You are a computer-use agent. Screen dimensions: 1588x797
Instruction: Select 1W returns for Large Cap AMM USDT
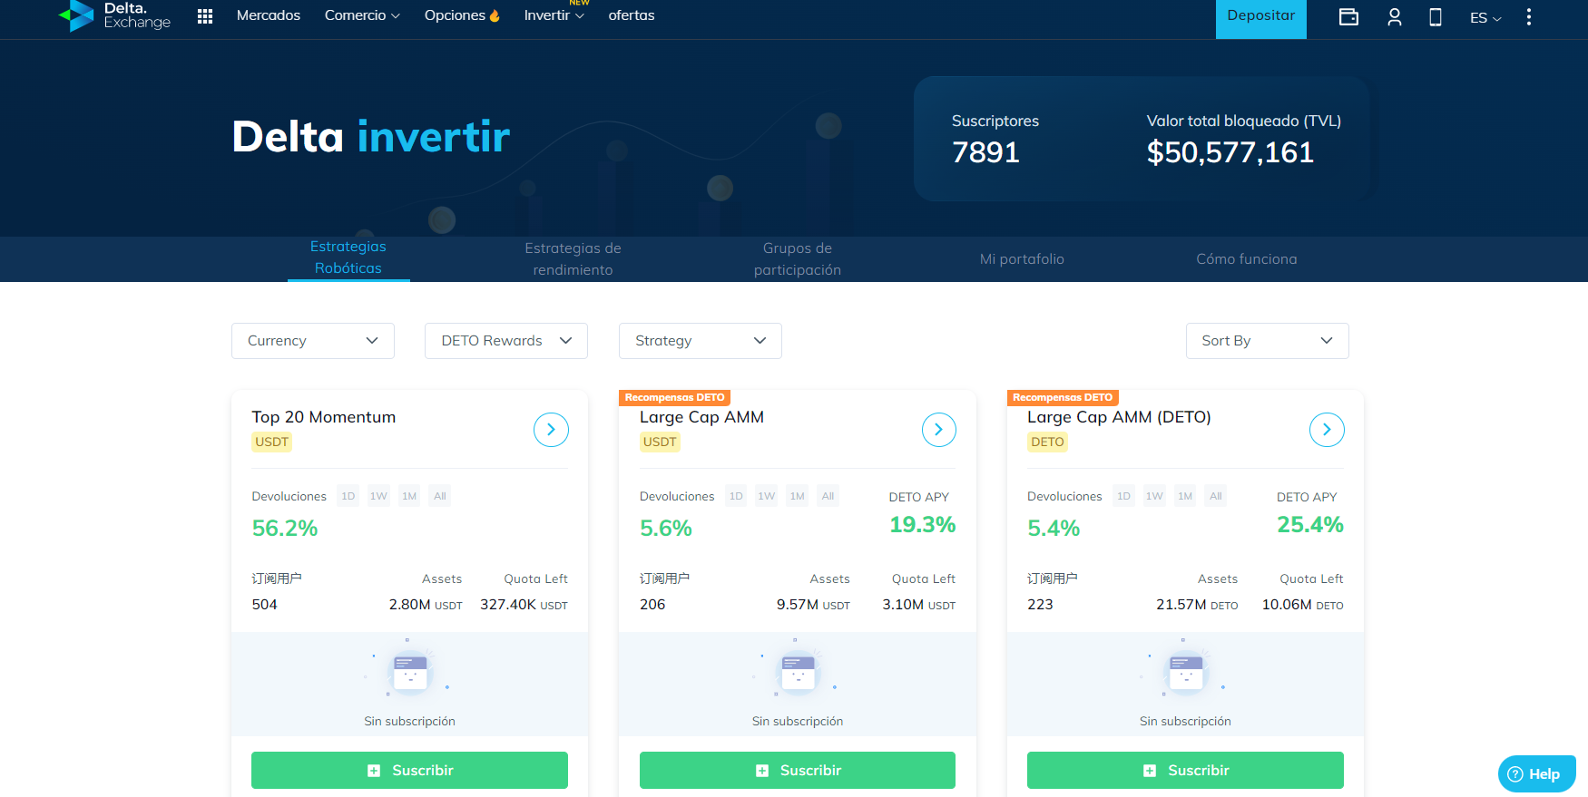(767, 496)
